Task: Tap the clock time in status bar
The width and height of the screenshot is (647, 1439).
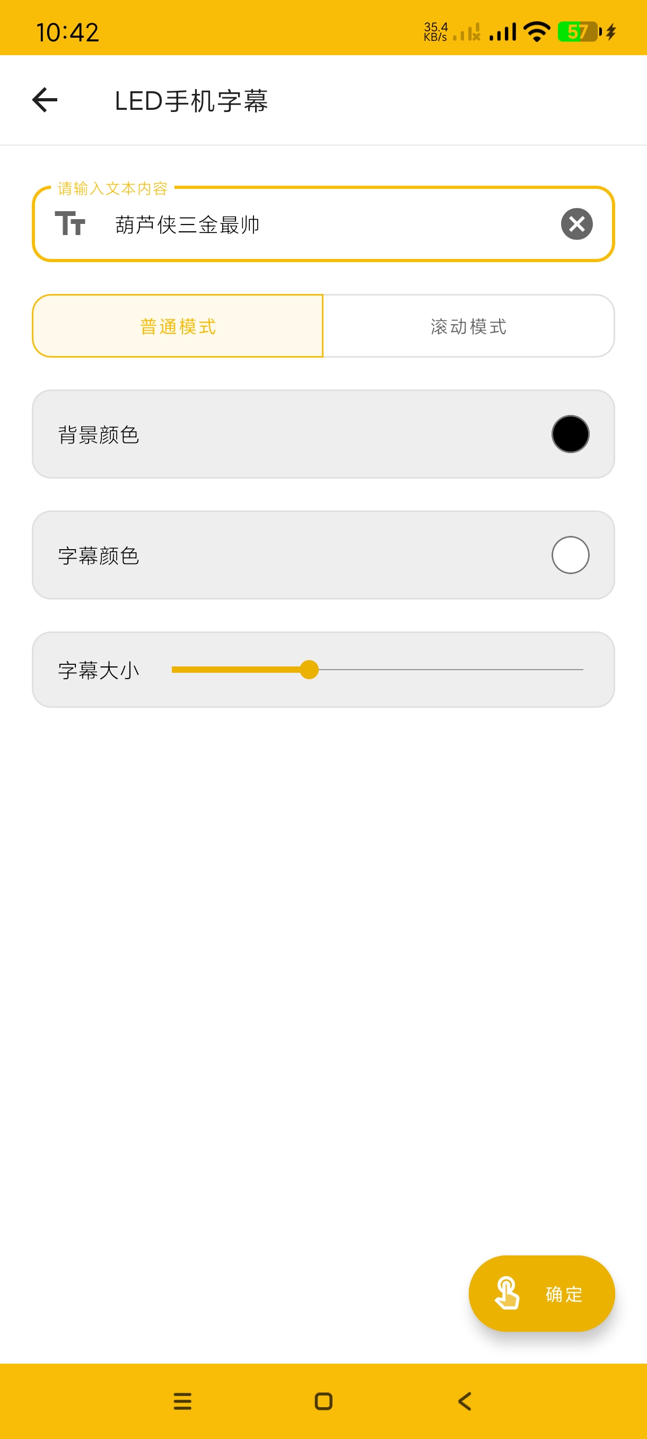Action: click(67, 32)
